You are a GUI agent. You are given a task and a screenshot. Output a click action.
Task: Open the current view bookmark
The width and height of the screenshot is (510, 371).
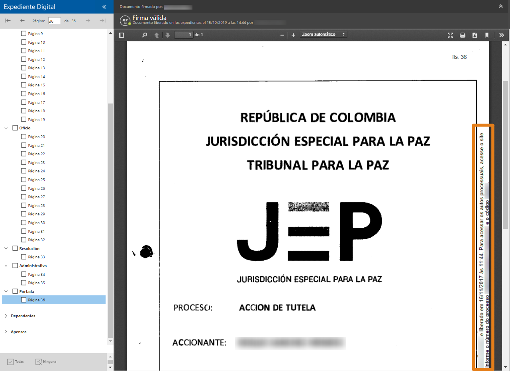coord(487,35)
